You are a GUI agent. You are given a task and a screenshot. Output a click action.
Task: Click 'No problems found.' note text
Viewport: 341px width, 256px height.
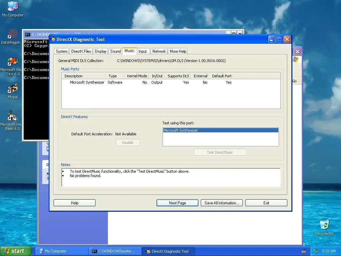(86, 176)
